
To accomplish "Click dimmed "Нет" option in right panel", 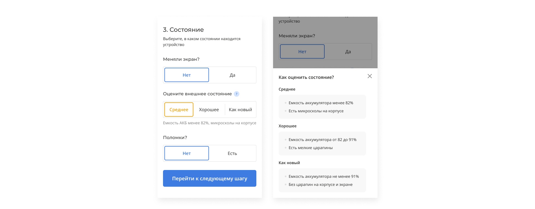I will [302, 52].
